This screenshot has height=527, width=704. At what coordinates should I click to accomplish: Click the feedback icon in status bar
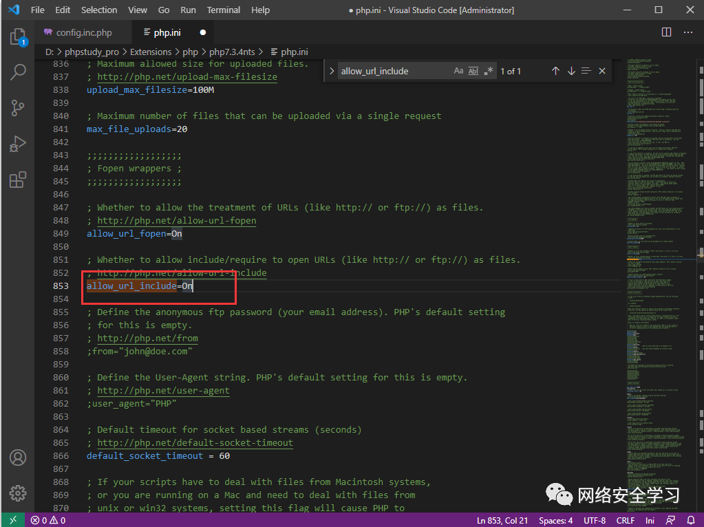670,520
